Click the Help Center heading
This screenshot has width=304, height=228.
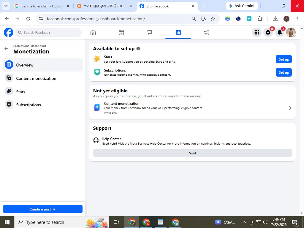(x=111, y=139)
